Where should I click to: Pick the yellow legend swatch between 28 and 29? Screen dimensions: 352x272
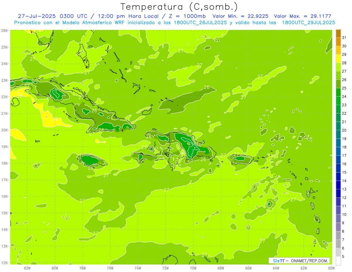point(338,59)
